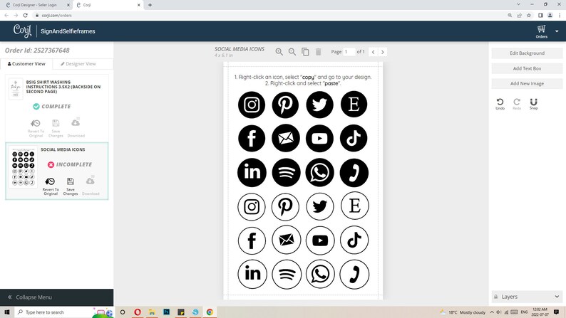Select the outlined WhatsApp icon
This screenshot has height=318, width=566.
point(320,274)
